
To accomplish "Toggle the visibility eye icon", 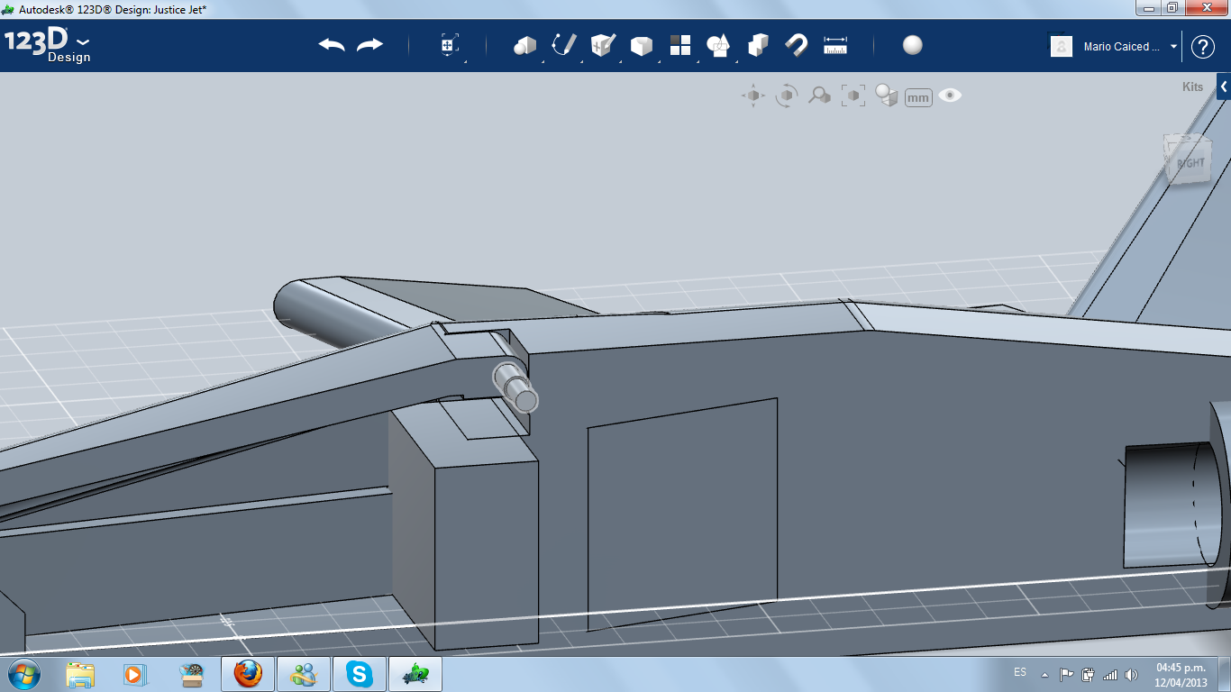I will (950, 96).
